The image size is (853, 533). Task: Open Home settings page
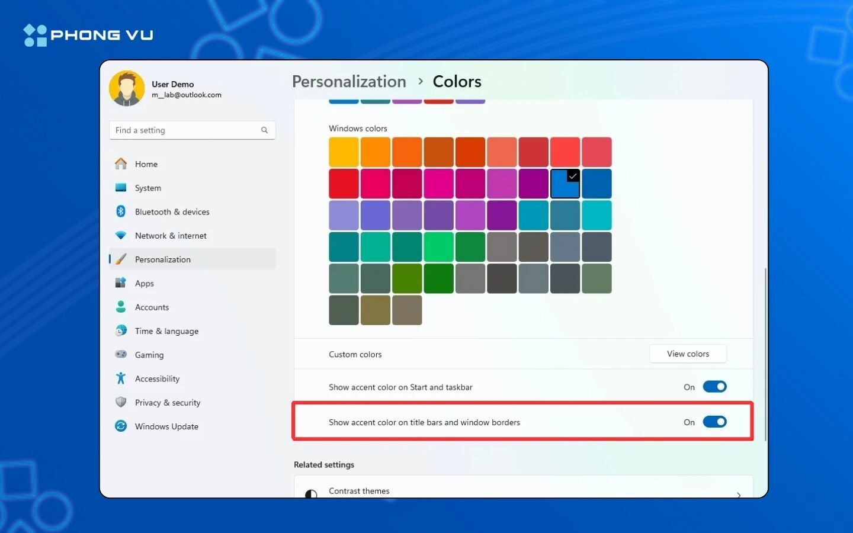(x=146, y=164)
